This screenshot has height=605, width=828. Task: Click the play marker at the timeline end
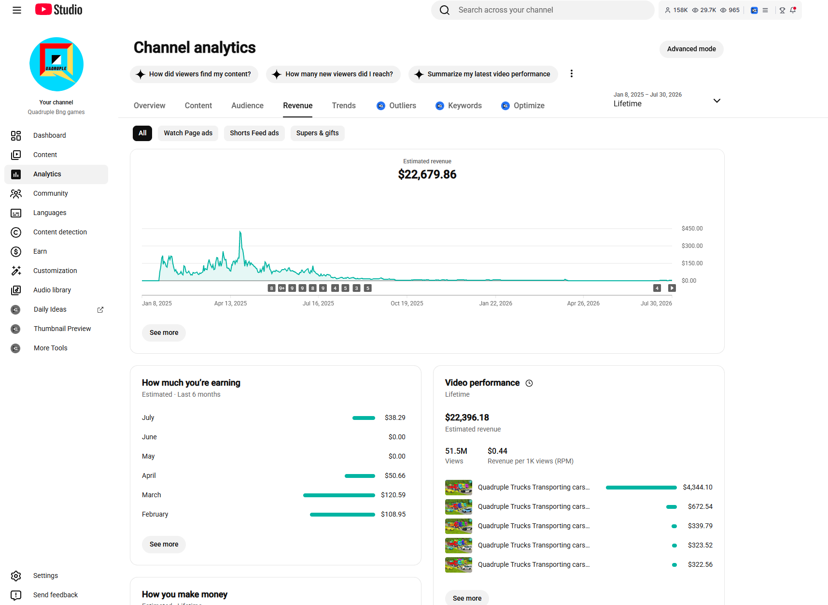pyautogui.click(x=672, y=288)
